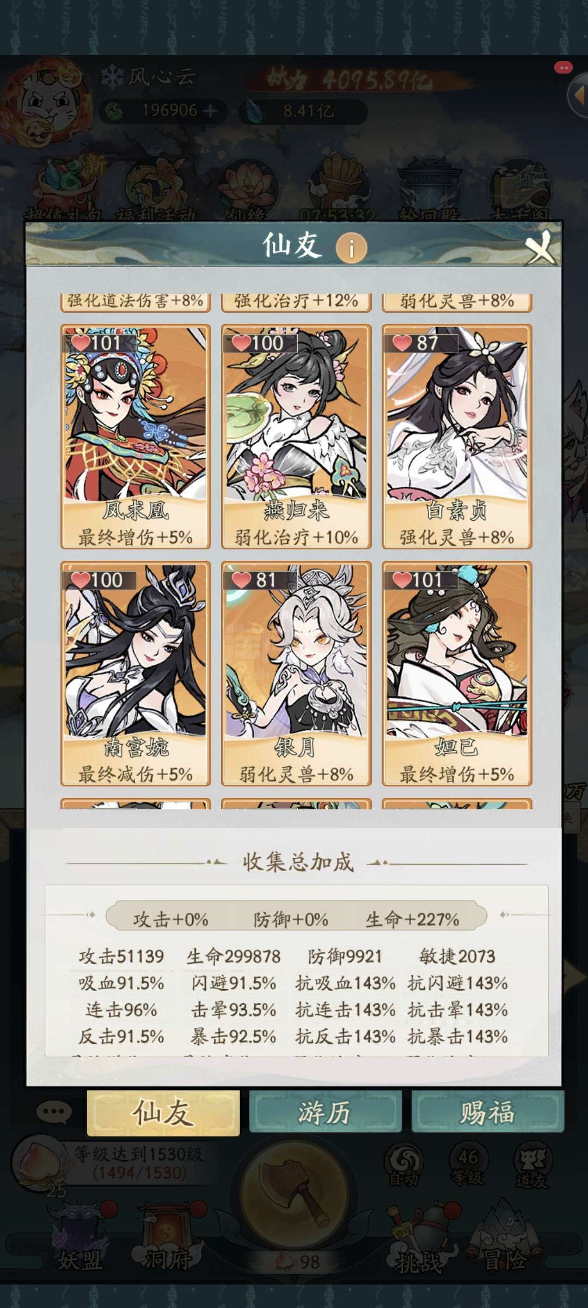588x1308 pixels.
Task: Open the chat bubble icon
Action: [54, 1111]
